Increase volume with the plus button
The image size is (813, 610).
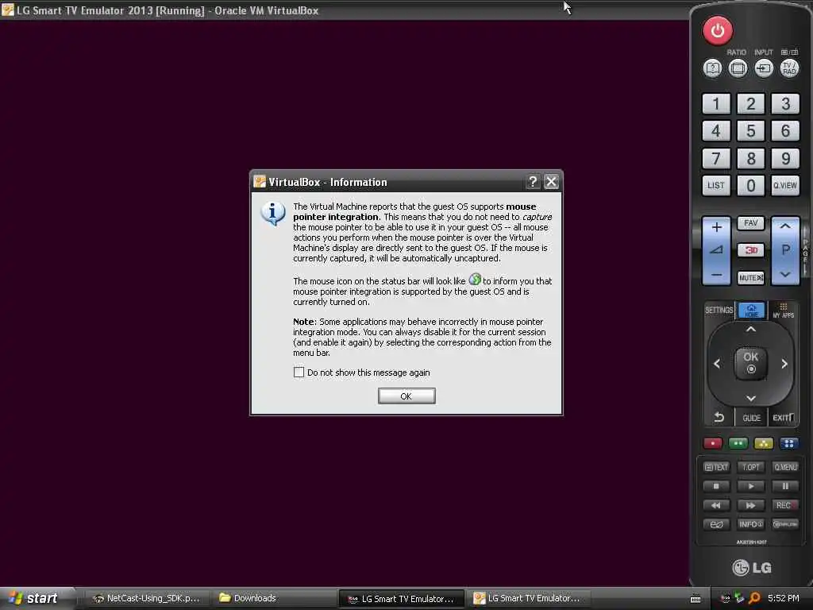click(x=717, y=228)
